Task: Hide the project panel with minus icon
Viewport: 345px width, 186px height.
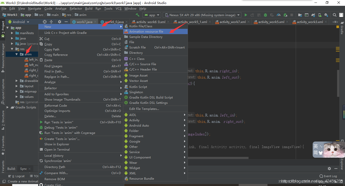Action: (x=66, y=22)
